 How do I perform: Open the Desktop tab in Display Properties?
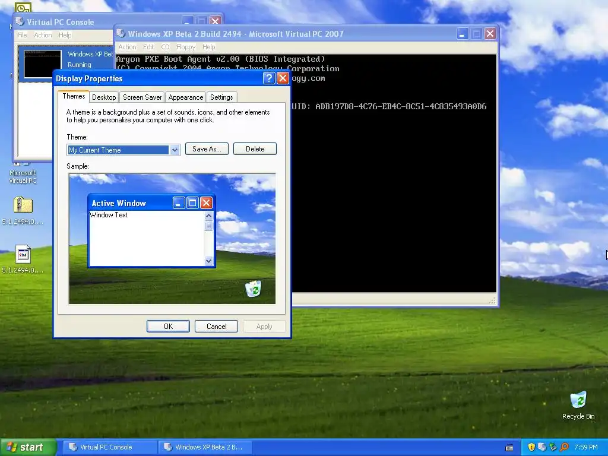coord(103,97)
